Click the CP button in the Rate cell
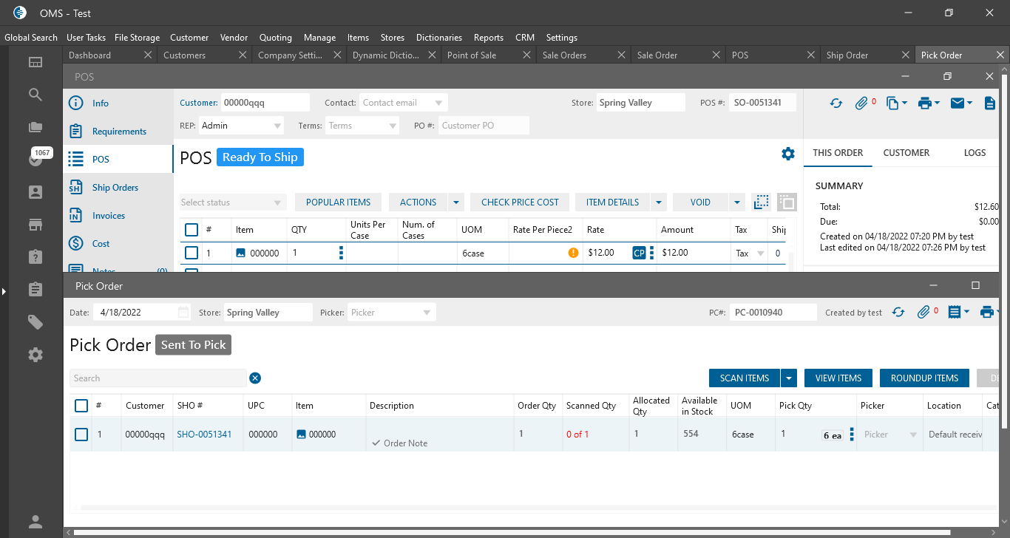Screen dimensions: 1010x538 (639, 253)
